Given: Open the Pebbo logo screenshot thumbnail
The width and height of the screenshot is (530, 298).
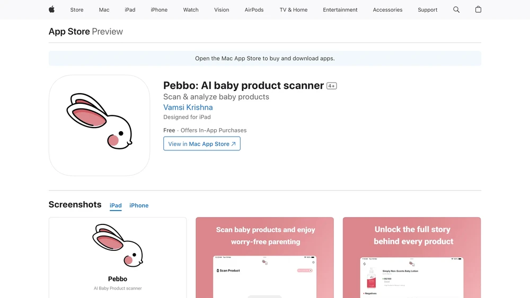Looking at the screenshot, I should tap(118, 257).
